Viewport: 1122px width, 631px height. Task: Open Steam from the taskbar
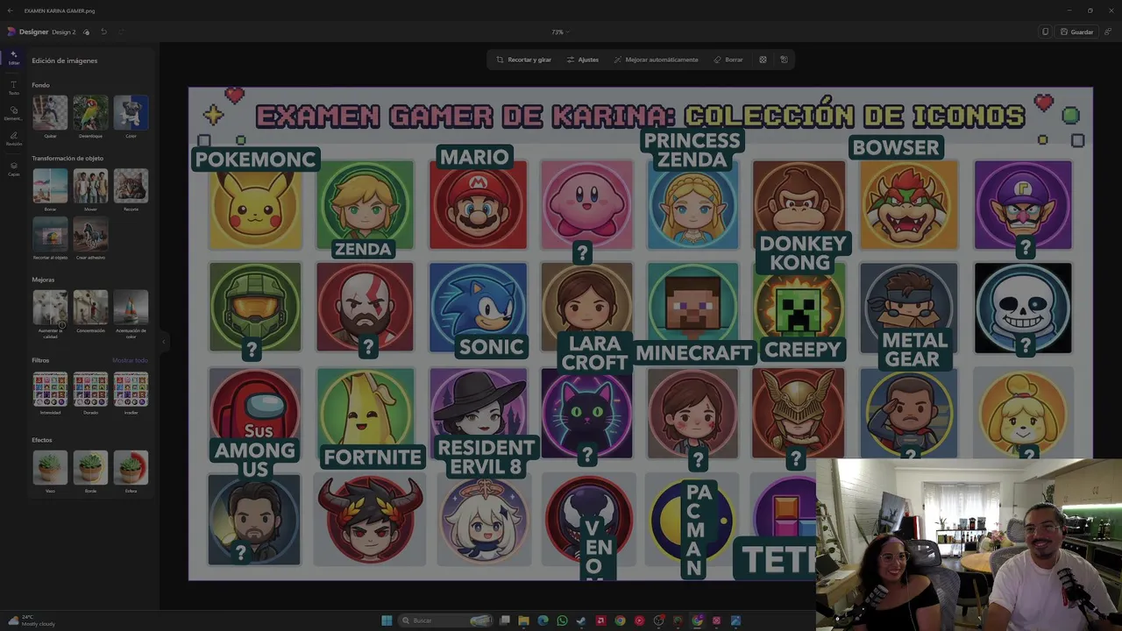(581, 620)
